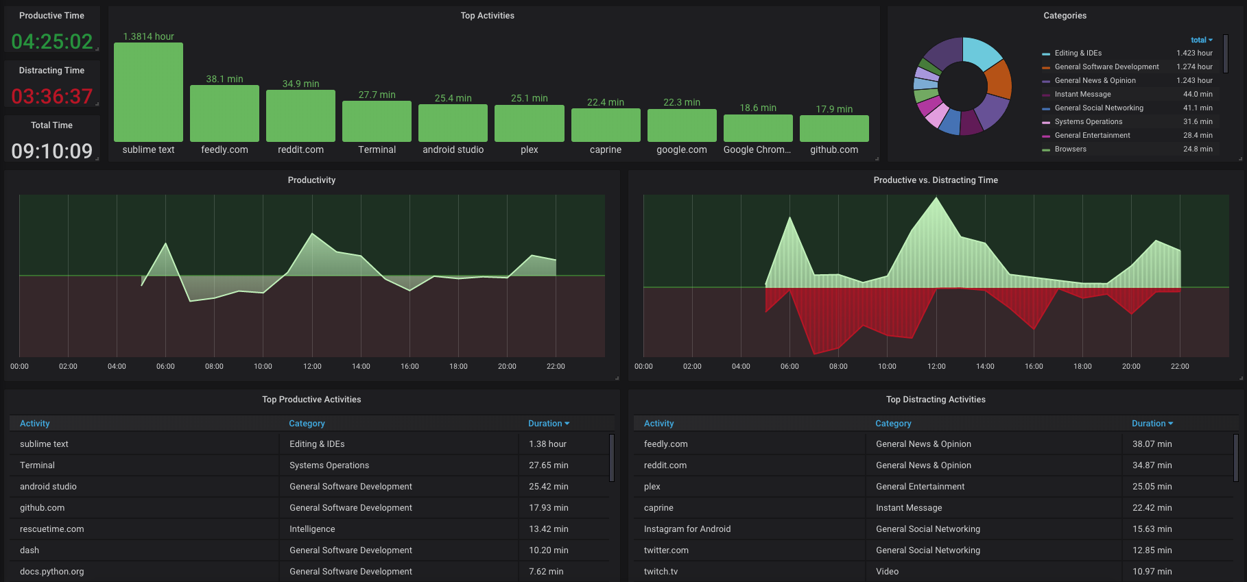1247x582 pixels.
Task: Click the General Software Development legend color swatch
Action: coord(1046,67)
